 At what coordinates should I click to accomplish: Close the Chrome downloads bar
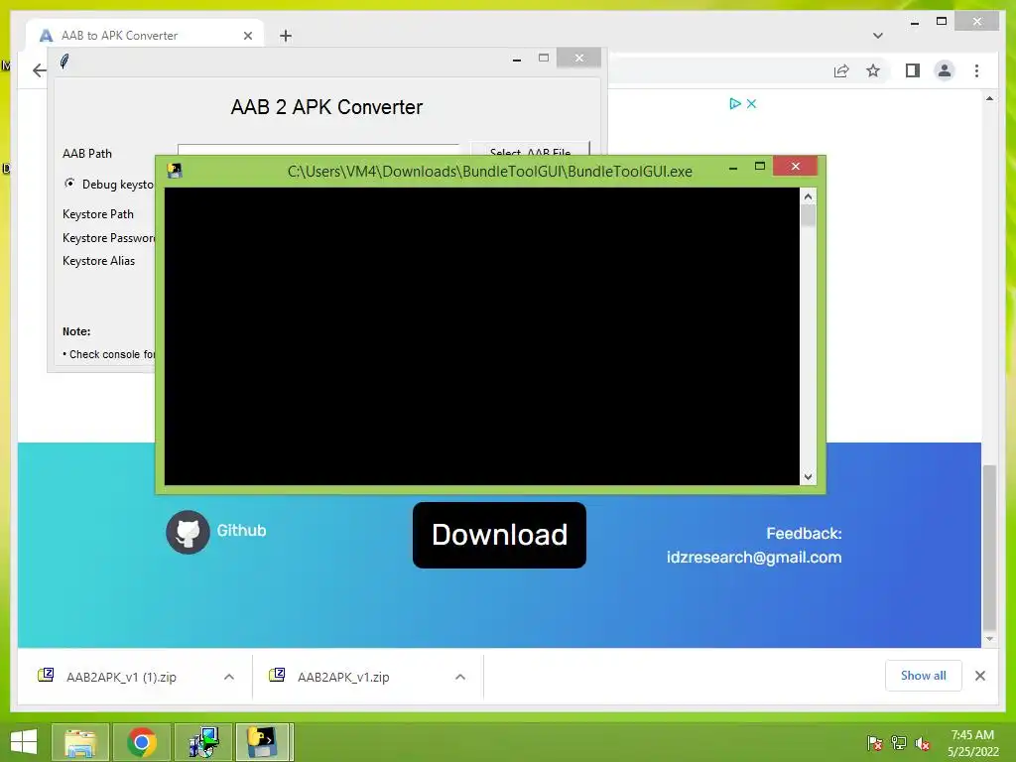tap(980, 675)
